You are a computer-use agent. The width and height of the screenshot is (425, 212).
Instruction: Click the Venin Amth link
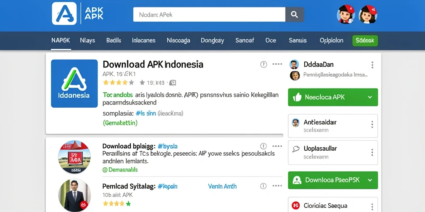[222, 186]
